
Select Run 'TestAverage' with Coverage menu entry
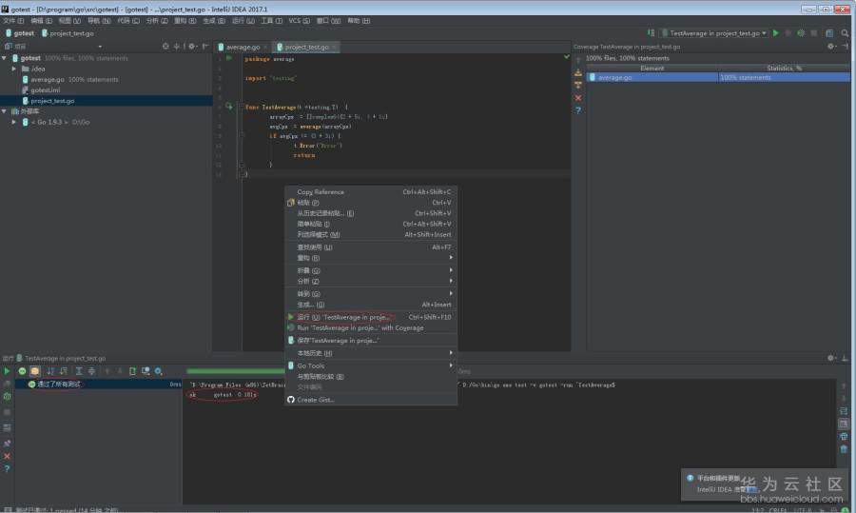(360, 327)
